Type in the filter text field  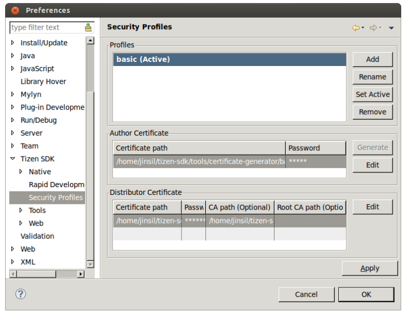click(x=46, y=28)
